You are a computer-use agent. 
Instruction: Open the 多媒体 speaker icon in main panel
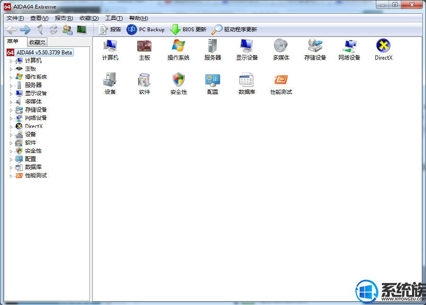pyautogui.click(x=281, y=45)
